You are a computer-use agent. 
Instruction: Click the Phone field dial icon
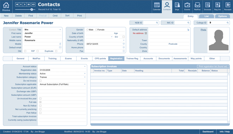124,44
